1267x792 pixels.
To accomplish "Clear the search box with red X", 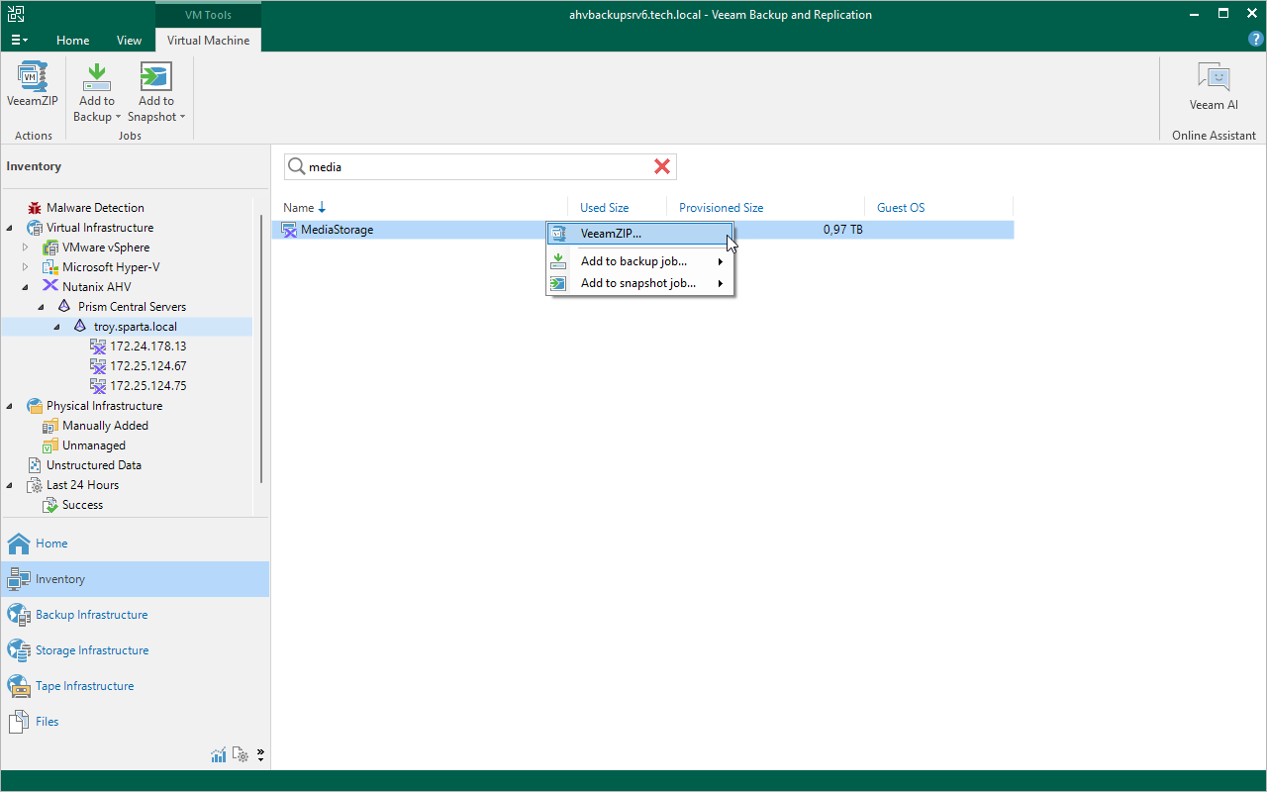I will (x=662, y=167).
